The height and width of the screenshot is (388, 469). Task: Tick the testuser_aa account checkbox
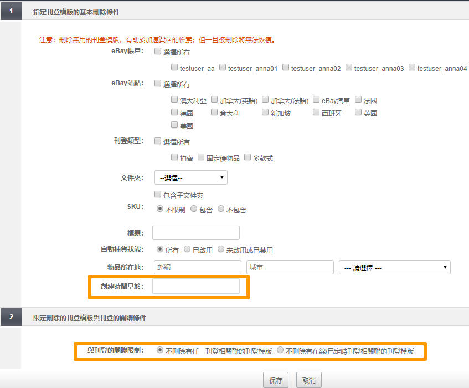(x=174, y=67)
